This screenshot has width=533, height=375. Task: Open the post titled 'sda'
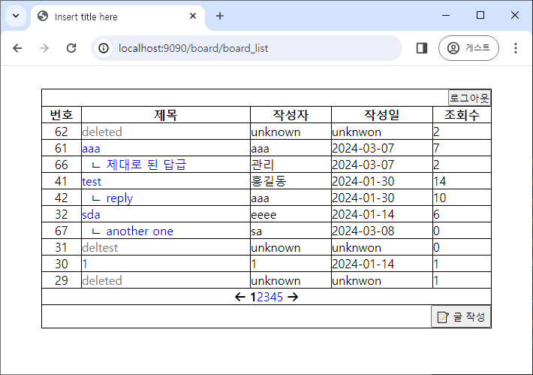[x=91, y=215]
